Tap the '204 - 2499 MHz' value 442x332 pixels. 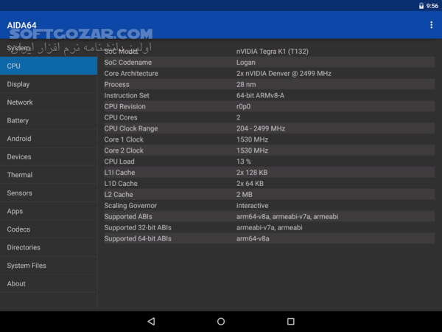[x=261, y=128]
